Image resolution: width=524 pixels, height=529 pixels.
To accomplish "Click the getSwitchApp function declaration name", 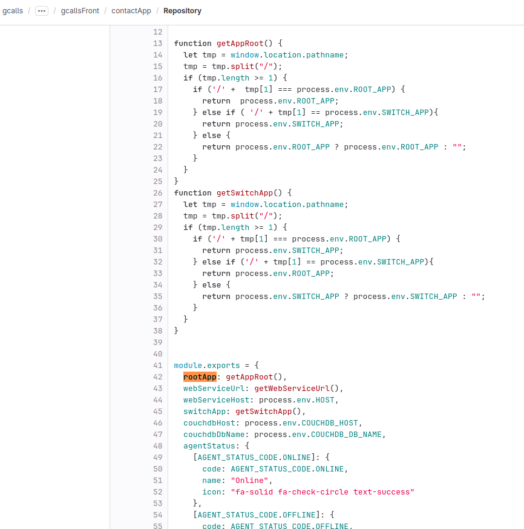I will tap(244, 193).
